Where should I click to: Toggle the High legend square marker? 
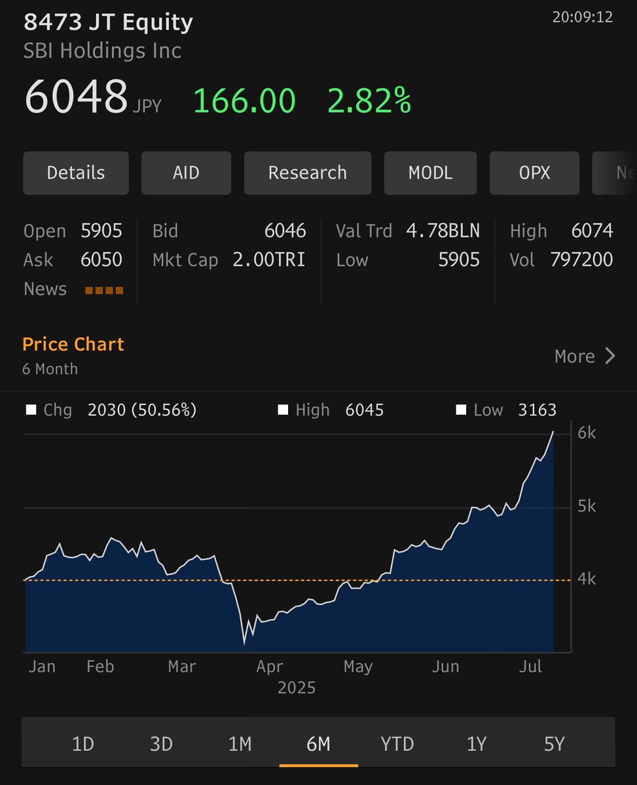283,410
